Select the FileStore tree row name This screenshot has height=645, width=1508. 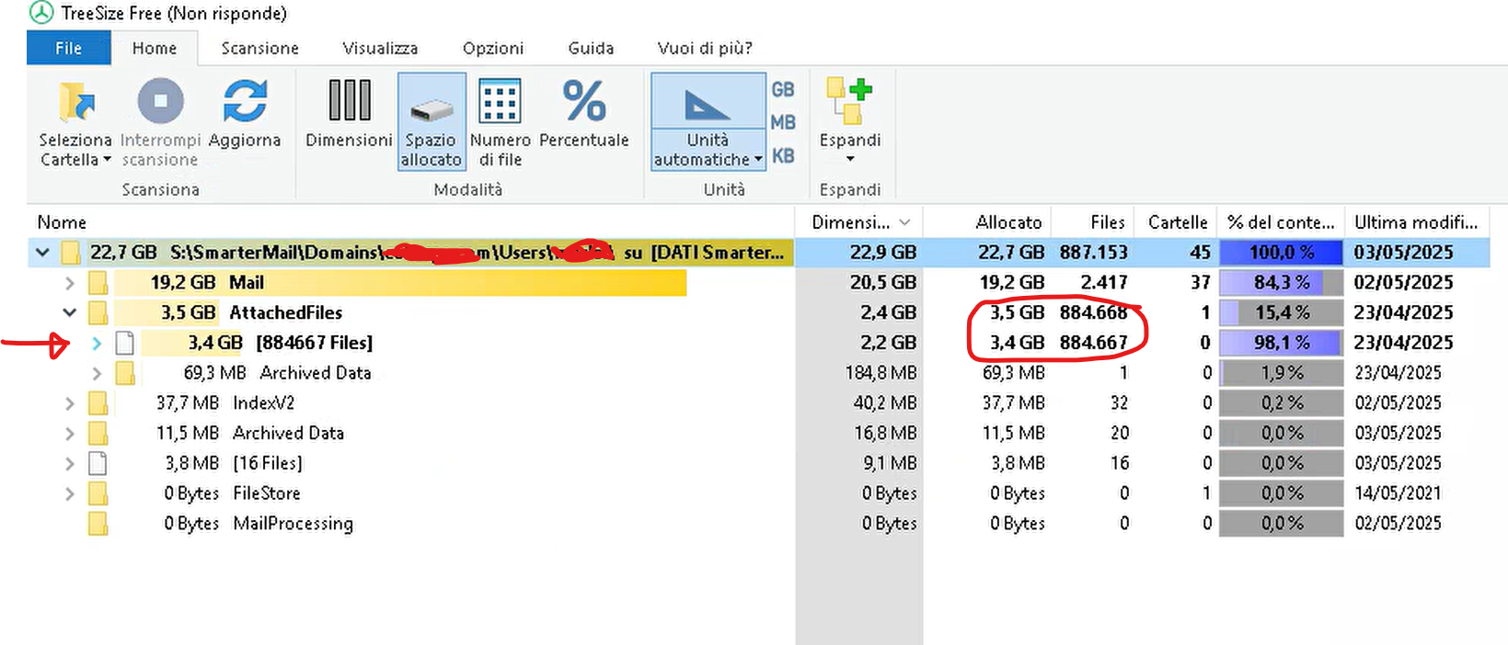tap(267, 493)
